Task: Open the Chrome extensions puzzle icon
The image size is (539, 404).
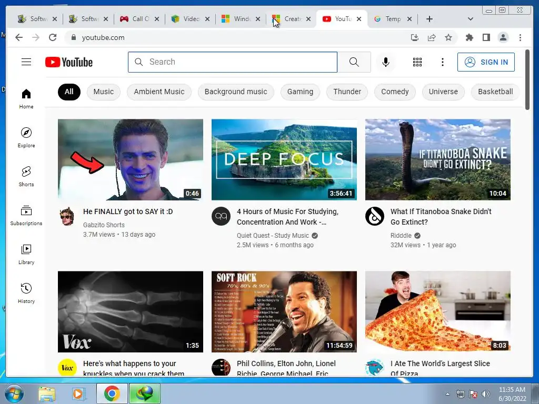Action: [x=469, y=37]
